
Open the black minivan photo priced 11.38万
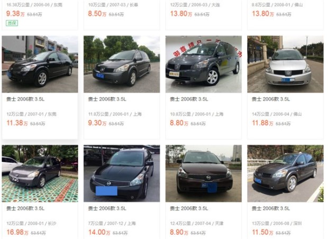click(x=40, y=64)
